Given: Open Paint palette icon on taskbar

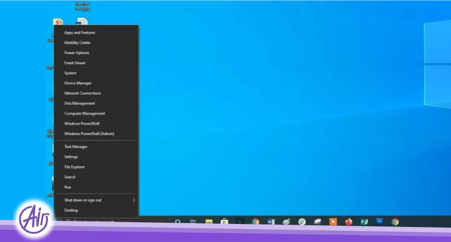Looking at the screenshot, I should click(x=286, y=222).
